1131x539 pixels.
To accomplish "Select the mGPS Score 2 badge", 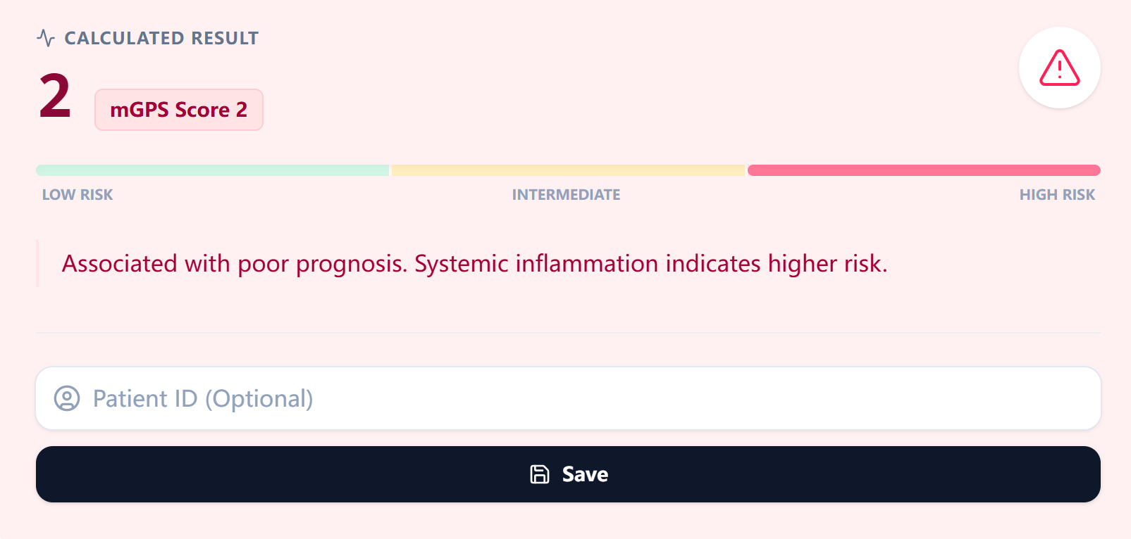I will click(x=179, y=110).
